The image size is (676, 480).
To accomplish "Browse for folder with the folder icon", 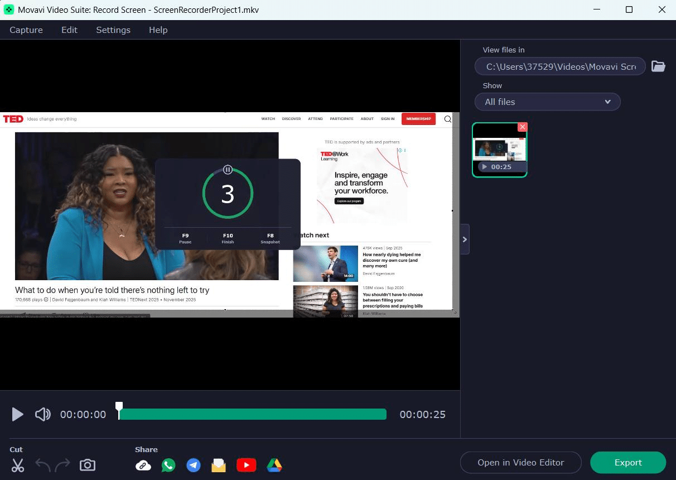I will click(x=659, y=66).
